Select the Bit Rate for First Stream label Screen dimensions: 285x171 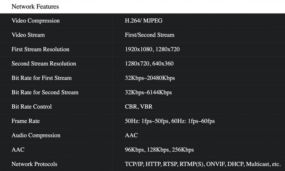click(x=42, y=78)
